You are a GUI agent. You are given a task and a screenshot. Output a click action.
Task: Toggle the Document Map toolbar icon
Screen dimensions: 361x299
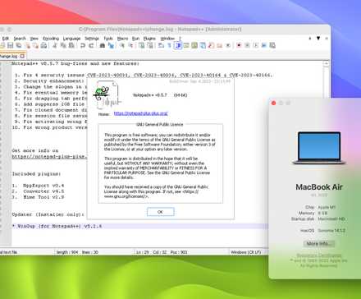(194, 45)
